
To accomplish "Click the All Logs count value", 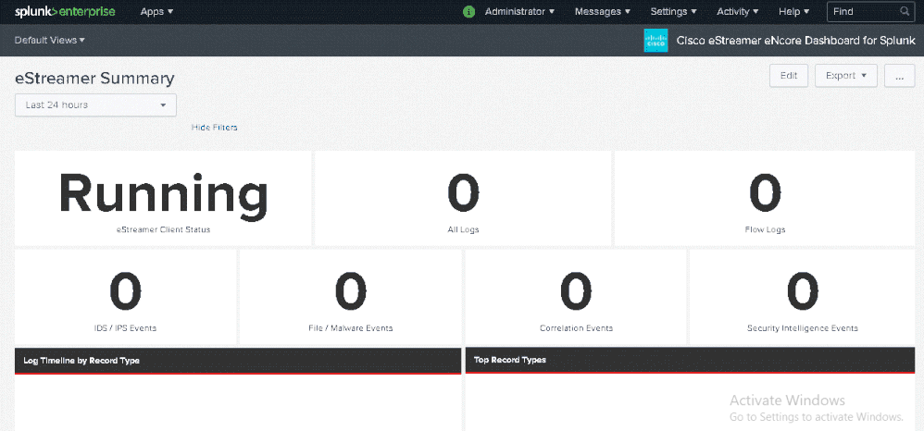I will point(463,193).
